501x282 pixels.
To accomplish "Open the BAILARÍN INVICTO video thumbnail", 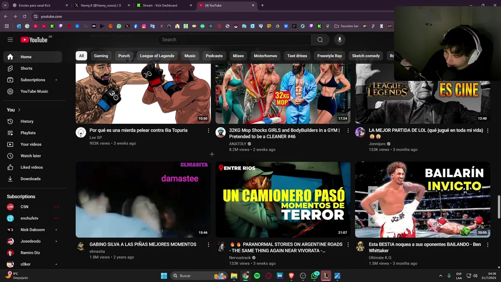I will [422, 200].
